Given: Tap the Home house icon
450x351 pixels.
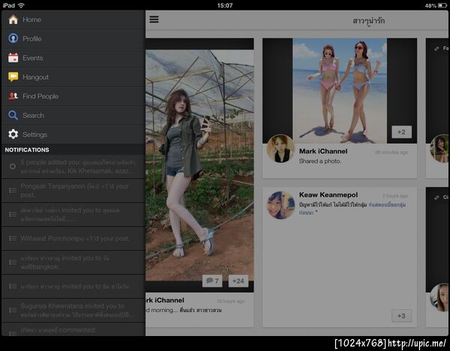Looking at the screenshot, I should (x=13, y=19).
